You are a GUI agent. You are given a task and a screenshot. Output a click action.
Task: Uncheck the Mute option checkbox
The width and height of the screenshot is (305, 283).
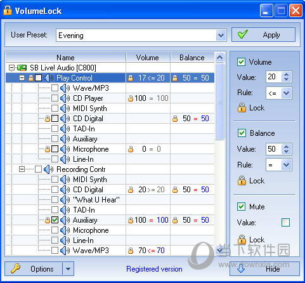click(242, 207)
